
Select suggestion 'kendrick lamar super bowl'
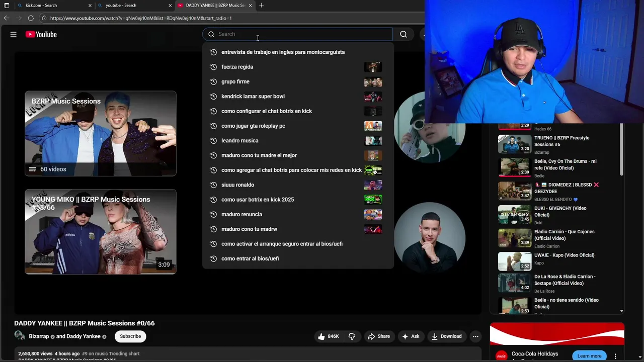tap(298, 97)
